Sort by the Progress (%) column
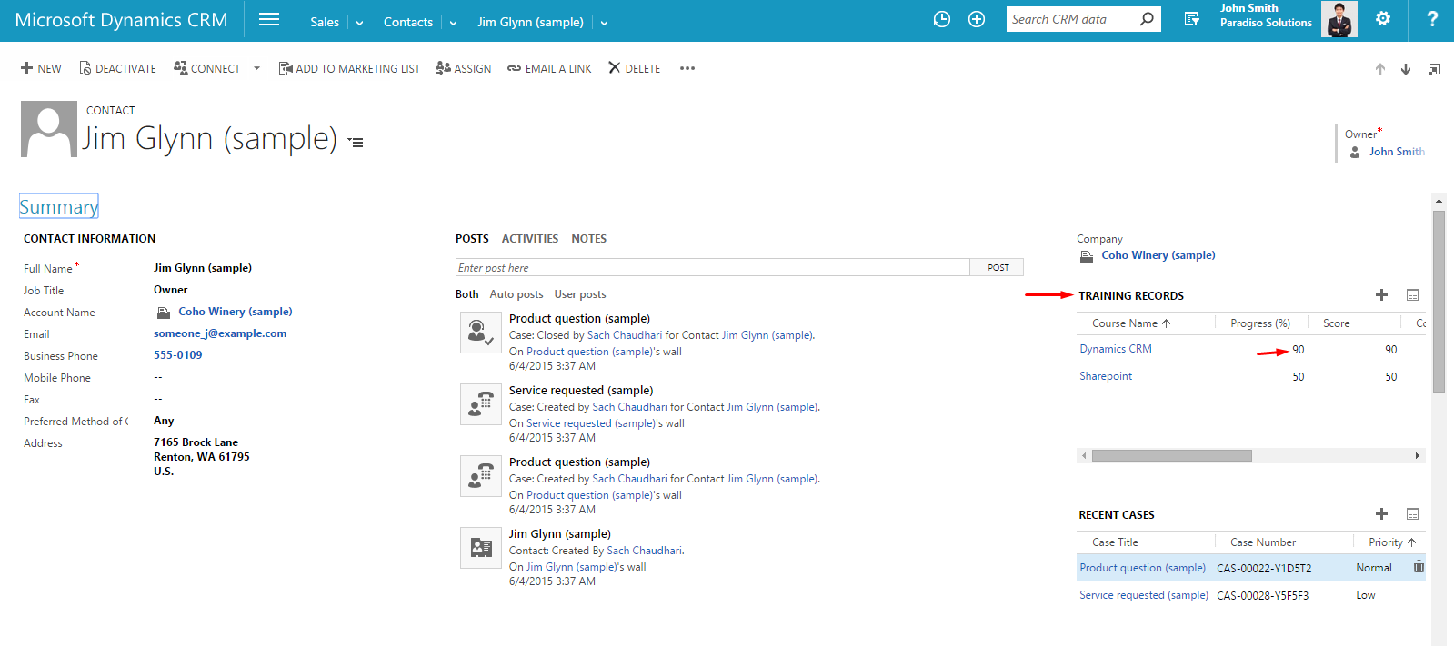1454x646 pixels. (x=1260, y=323)
